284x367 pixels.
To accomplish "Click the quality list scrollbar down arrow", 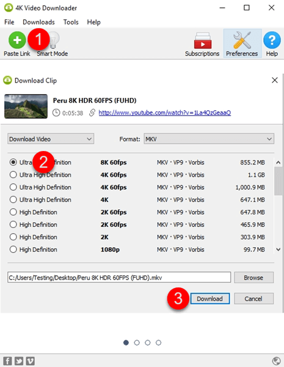I will coord(278,250).
